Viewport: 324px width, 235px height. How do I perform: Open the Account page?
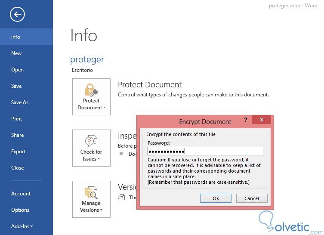(26, 193)
